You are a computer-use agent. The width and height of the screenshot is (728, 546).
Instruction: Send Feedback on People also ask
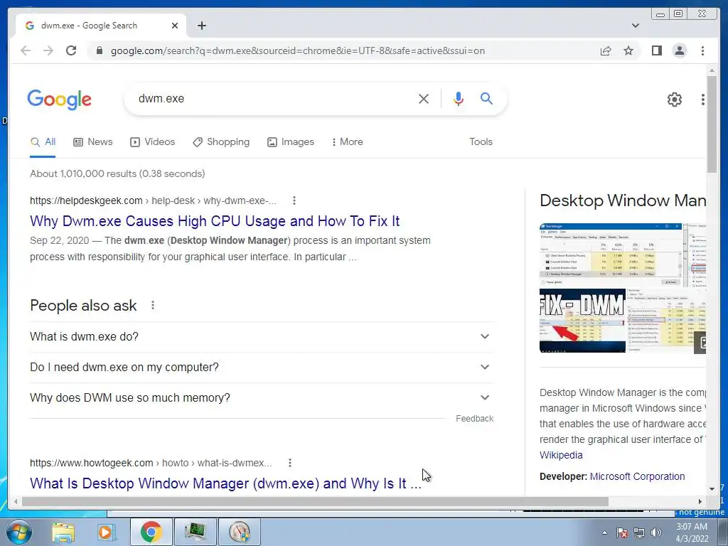click(x=474, y=418)
